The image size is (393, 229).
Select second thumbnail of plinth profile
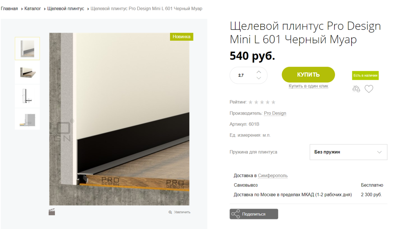click(27, 73)
